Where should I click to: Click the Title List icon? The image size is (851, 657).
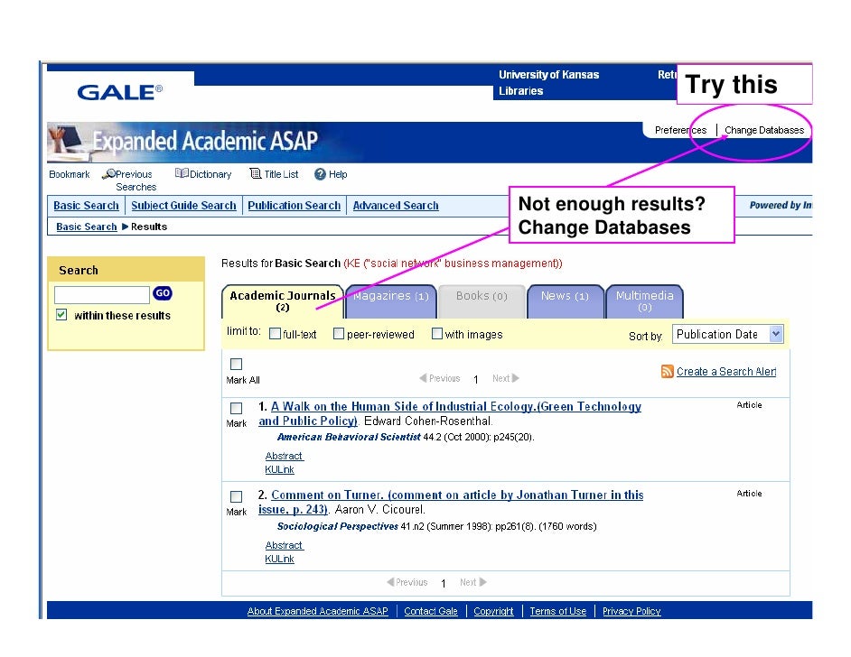tap(255, 173)
